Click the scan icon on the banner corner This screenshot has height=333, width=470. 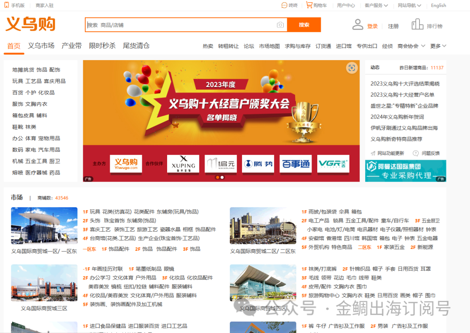click(352, 68)
